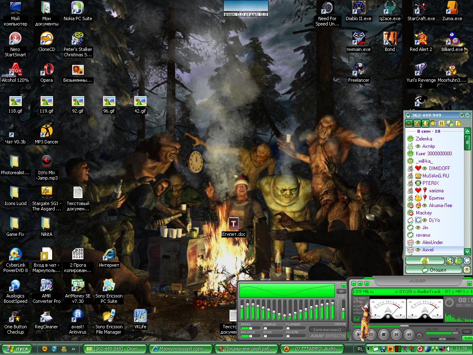Toggle sound mute icon in ICQ toolbar
Viewport: 473px width, 355px height.
tap(425, 123)
